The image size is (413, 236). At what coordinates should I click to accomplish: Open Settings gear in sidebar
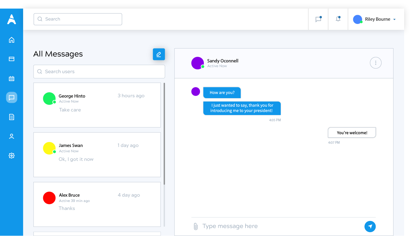click(x=12, y=156)
